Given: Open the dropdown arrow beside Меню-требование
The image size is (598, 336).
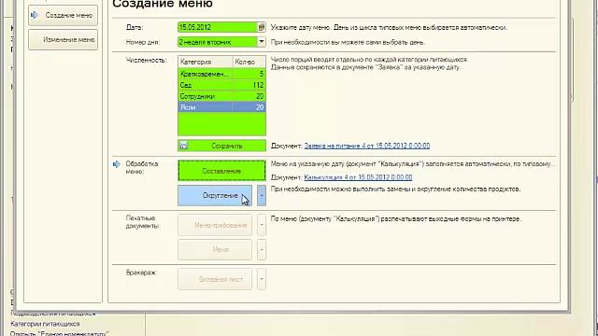Looking at the screenshot, I should 262,225.
